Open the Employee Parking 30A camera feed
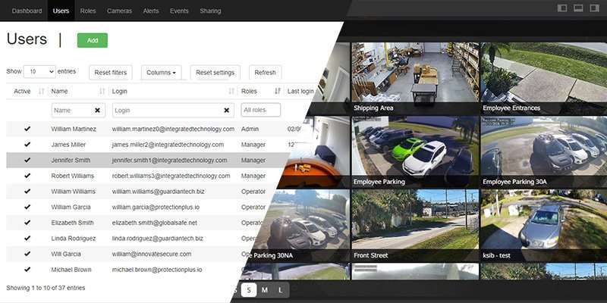This screenshot has width=607, height=303. point(543,151)
